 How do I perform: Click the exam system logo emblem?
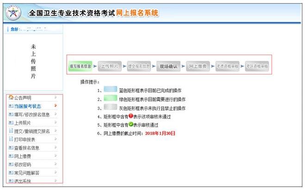(x=13, y=13)
